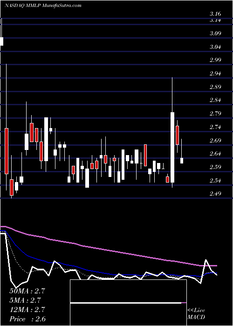This screenshot has height=326, width=233.
Task: Click the 2.99 price axis label
Action: (215, 60)
